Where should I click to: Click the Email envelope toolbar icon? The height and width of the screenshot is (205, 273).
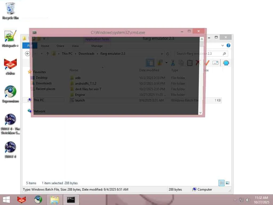pos(215,63)
